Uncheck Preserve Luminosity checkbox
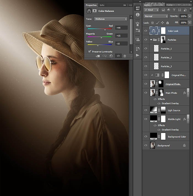This screenshot has width=193, height=196. [x=90, y=51]
